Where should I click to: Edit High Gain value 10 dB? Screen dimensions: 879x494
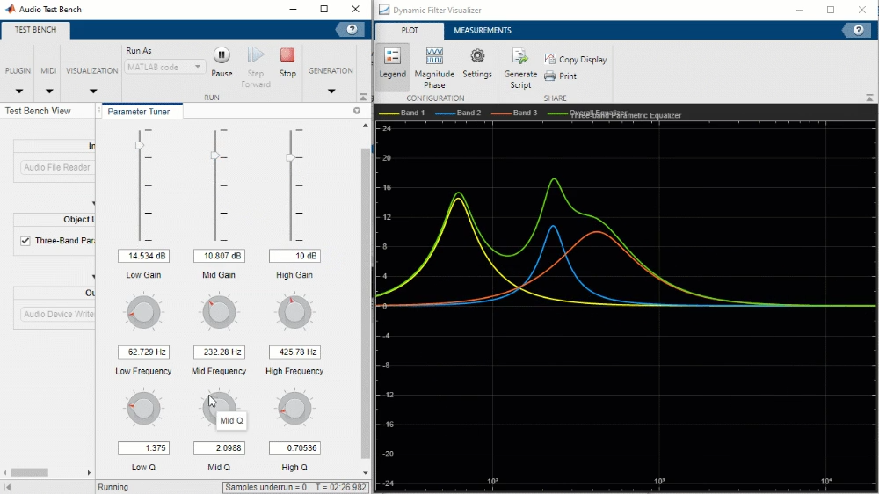pos(294,256)
